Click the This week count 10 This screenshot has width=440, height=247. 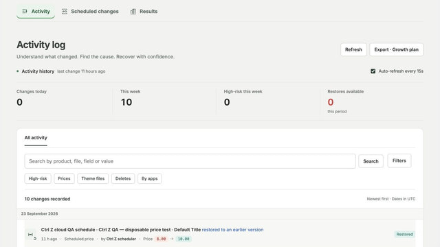(126, 102)
